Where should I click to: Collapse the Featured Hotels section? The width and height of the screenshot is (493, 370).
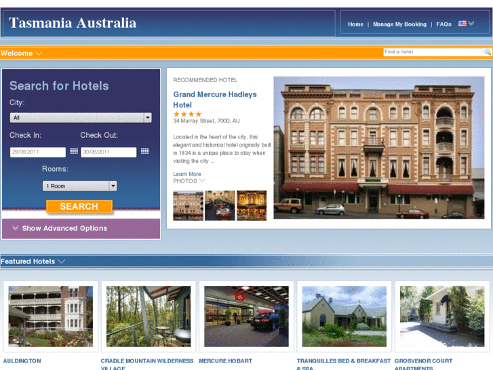click(62, 261)
